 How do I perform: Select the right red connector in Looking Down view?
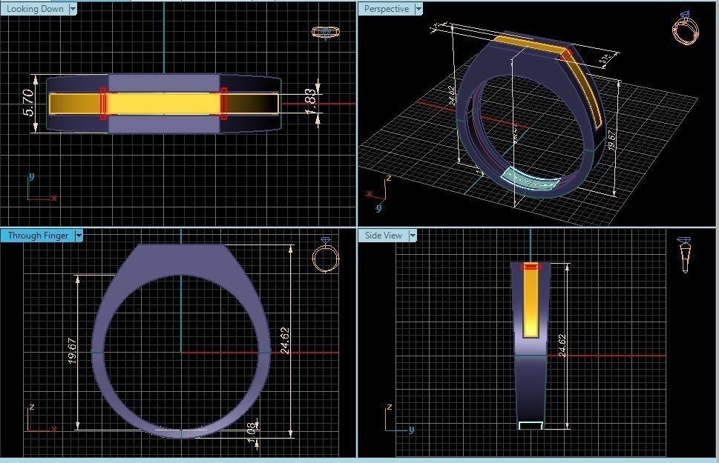click(x=224, y=104)
